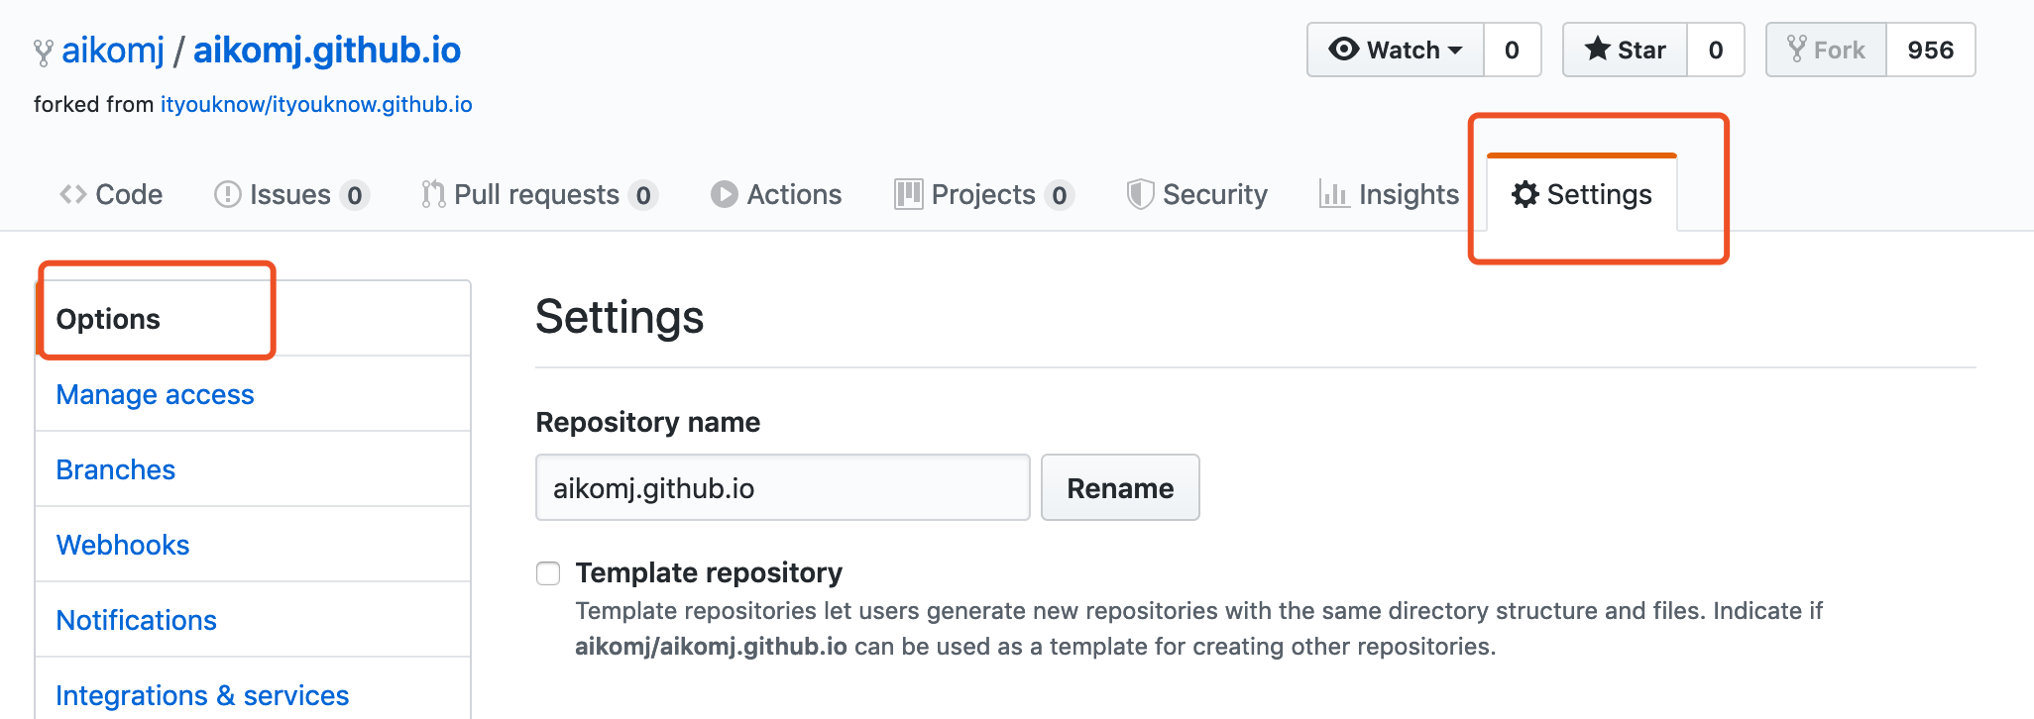Screen dimensions: 2034x719
Task: Click the Pull requests branch icon
Action: (433, 194)
